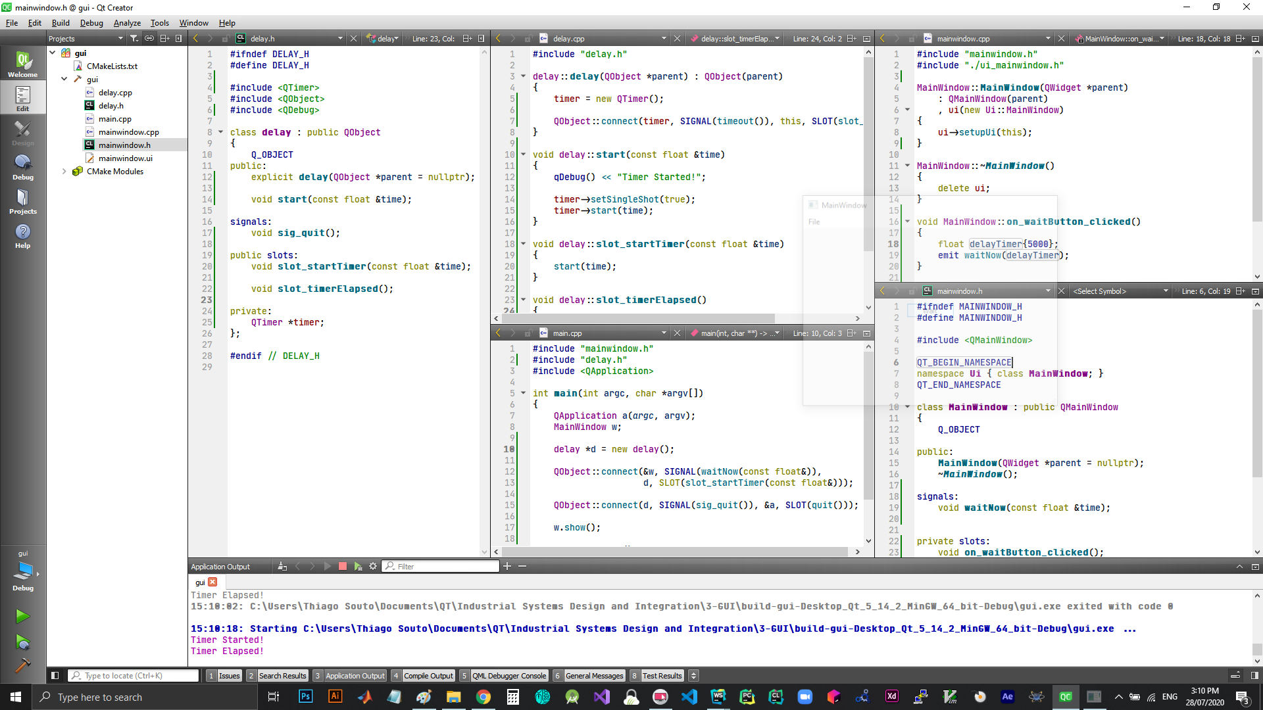Switch to Debug mode in sidebar
The width and height of the screenshot is (1263, 710).
[22, 167]
